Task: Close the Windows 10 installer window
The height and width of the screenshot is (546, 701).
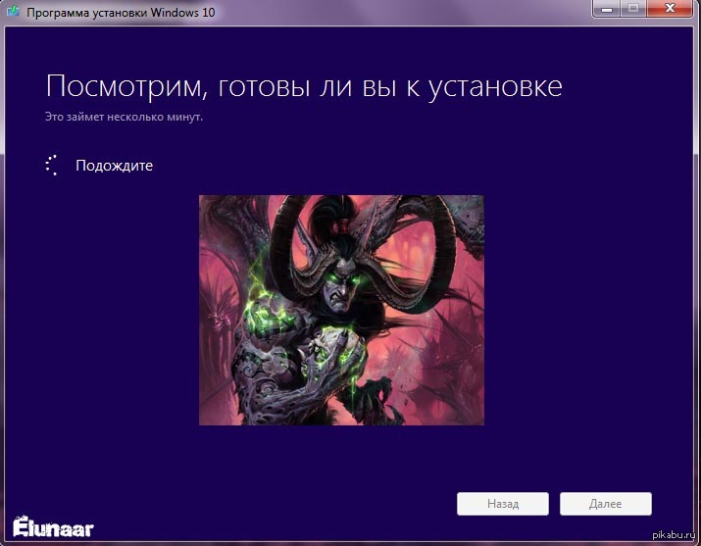Action: [x=668, y=8]
